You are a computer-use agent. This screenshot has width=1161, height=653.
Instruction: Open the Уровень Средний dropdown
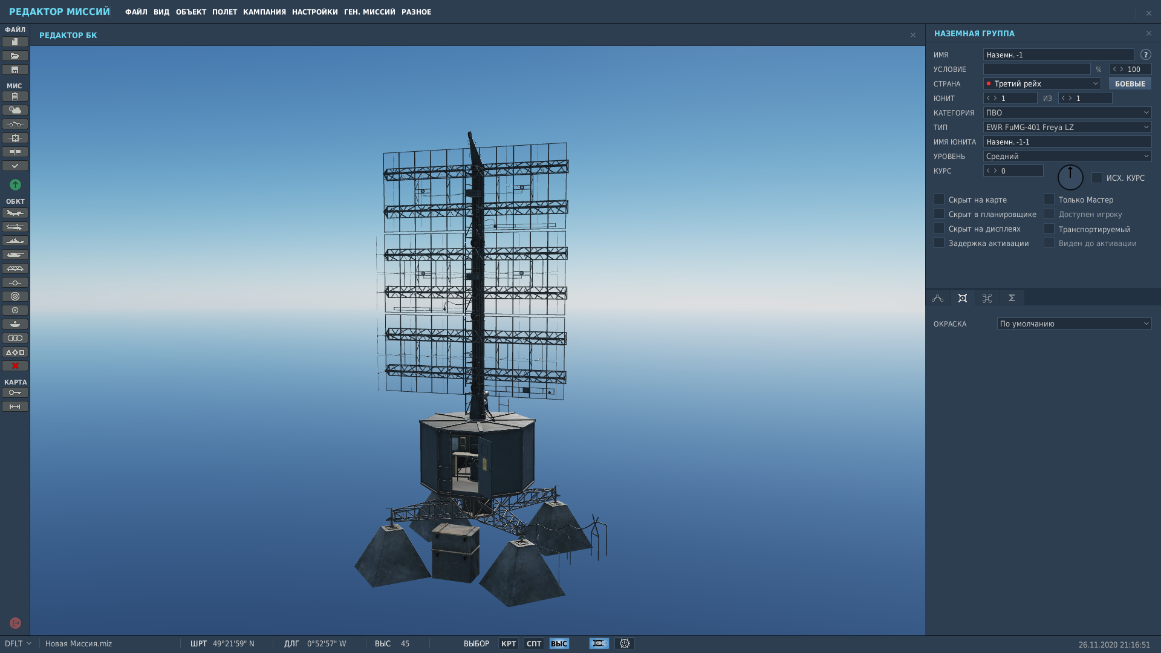[x=1067, y=156]
